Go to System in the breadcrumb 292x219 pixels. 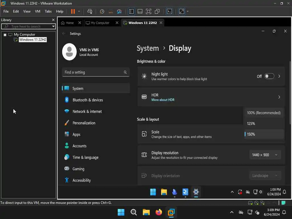click(x=148, y=48)
